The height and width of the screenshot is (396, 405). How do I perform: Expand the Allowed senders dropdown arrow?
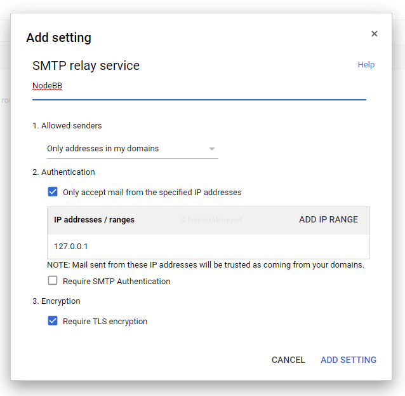212,149
